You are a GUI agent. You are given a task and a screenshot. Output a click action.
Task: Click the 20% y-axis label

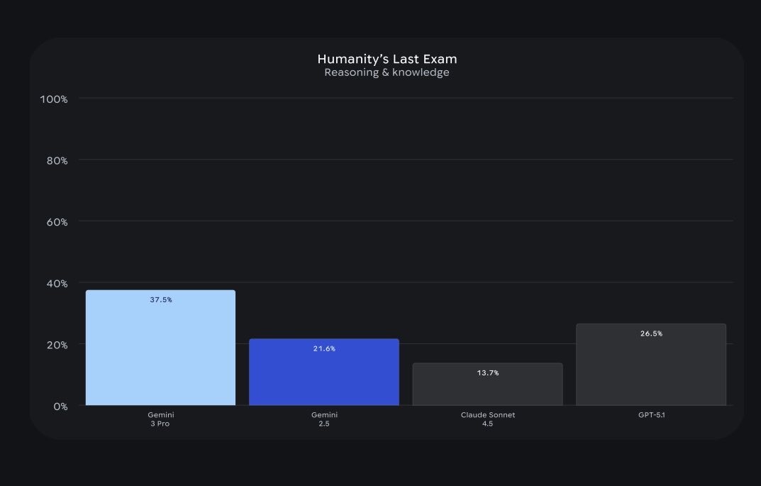click(x=56, y=345)
